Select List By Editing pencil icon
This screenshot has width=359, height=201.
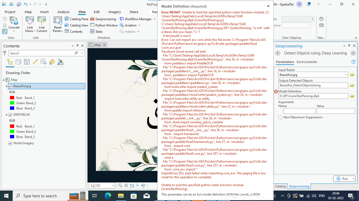tap(35, 62)
